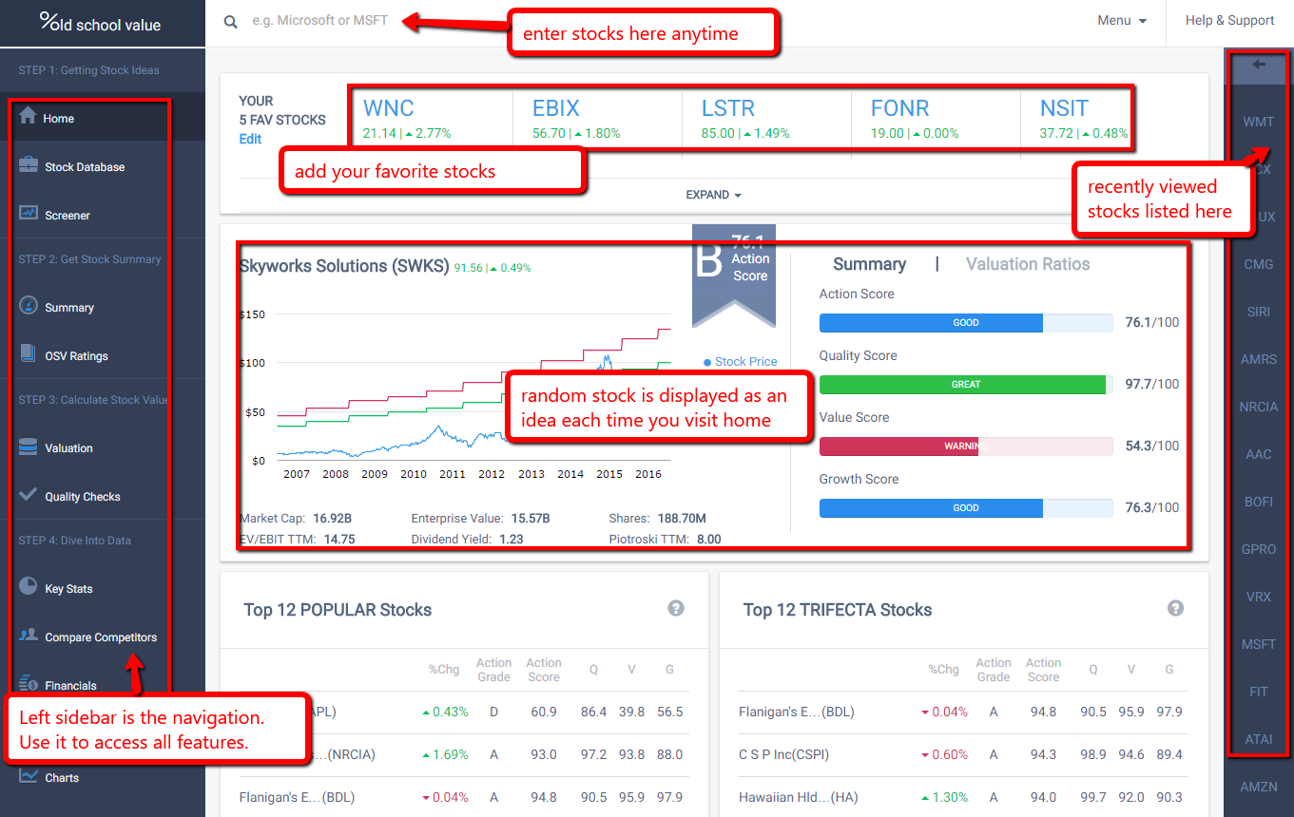This screenshot has height=817, width=1294.
Task: Click the Charts line-graph icon
Action: tap(28, 776)
